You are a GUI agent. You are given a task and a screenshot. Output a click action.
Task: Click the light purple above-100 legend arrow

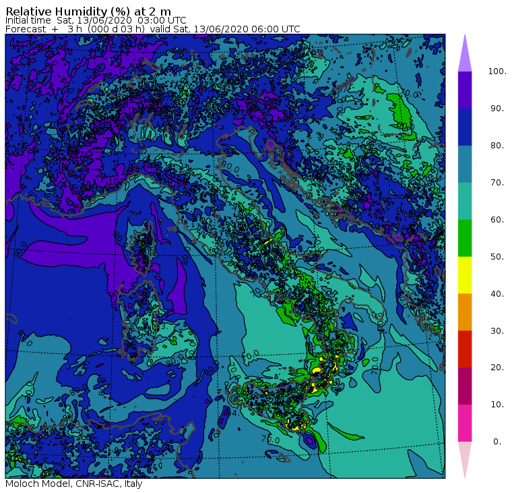465,55
